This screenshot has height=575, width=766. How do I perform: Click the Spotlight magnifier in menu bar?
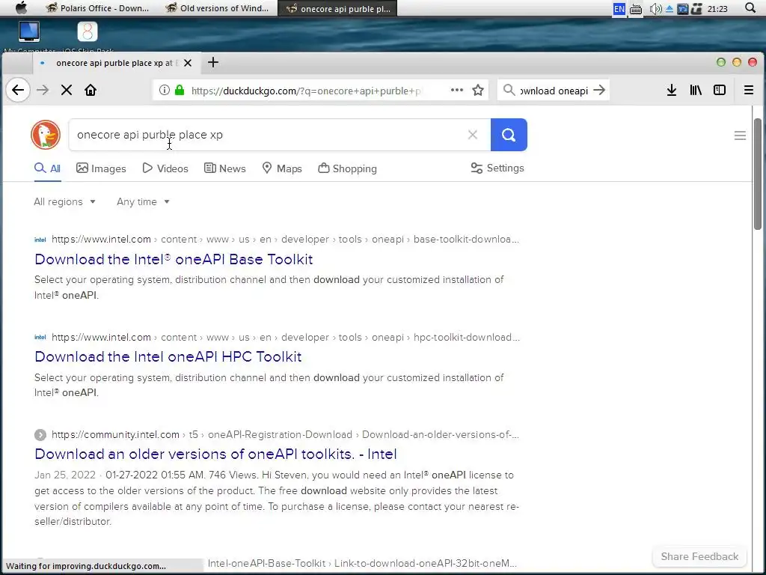coord(750,7)
